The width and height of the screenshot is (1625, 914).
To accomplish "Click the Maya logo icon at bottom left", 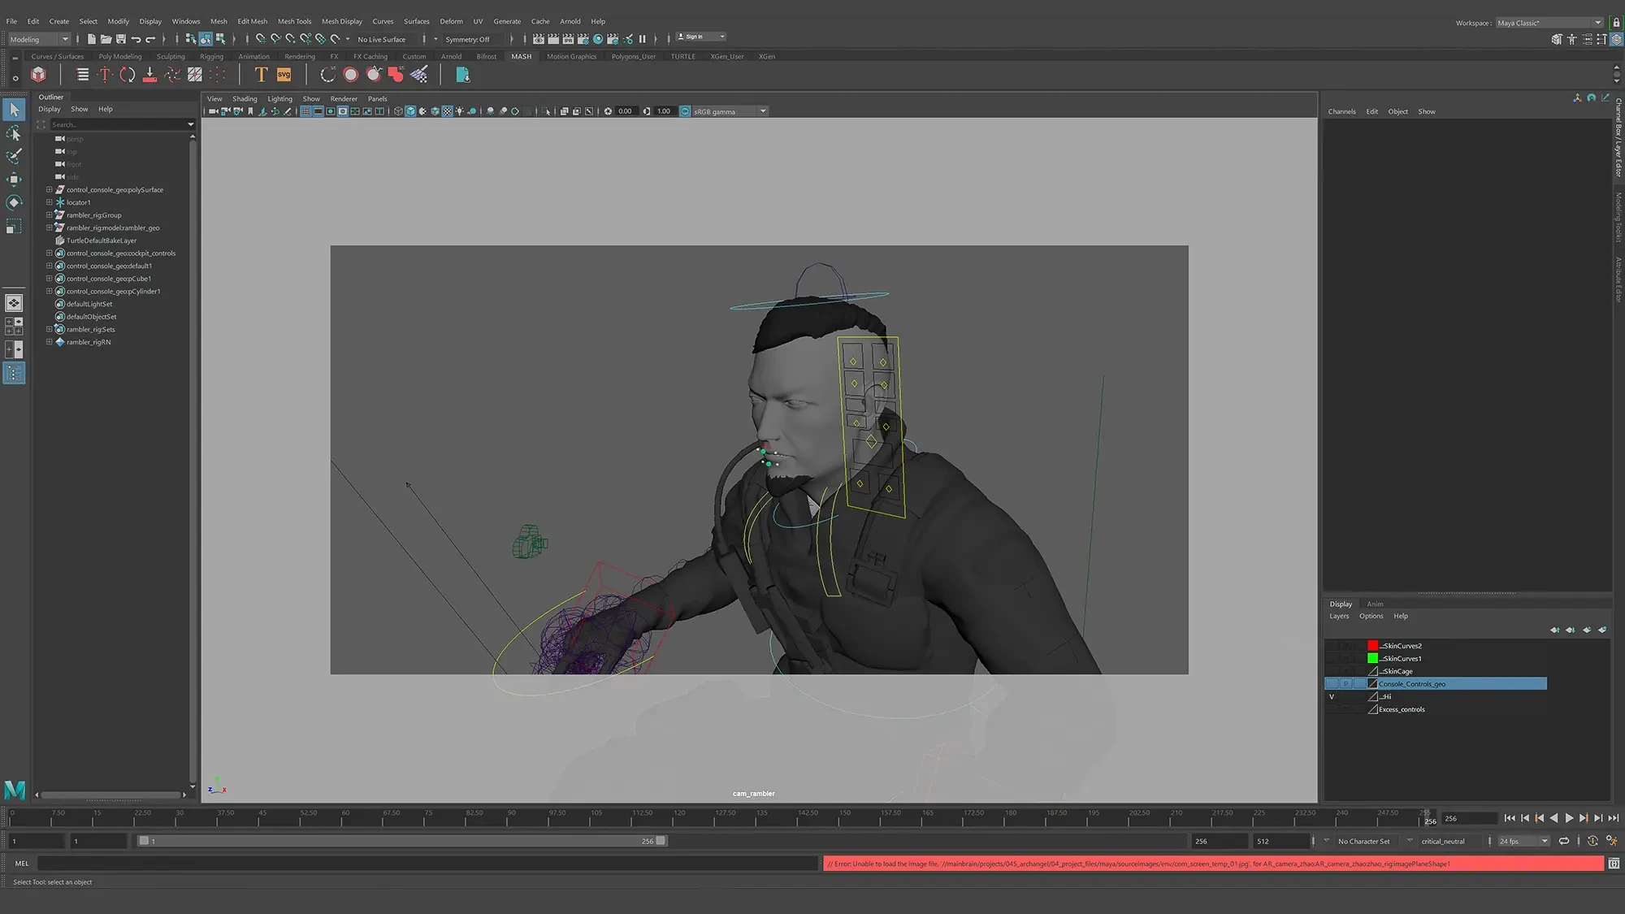I will click(15, 790).
